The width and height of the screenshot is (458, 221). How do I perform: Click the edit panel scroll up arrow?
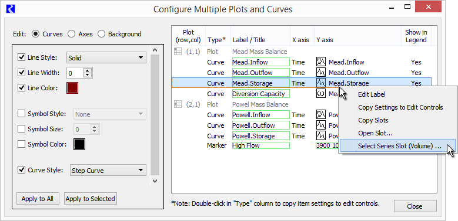tap(155, 50)
